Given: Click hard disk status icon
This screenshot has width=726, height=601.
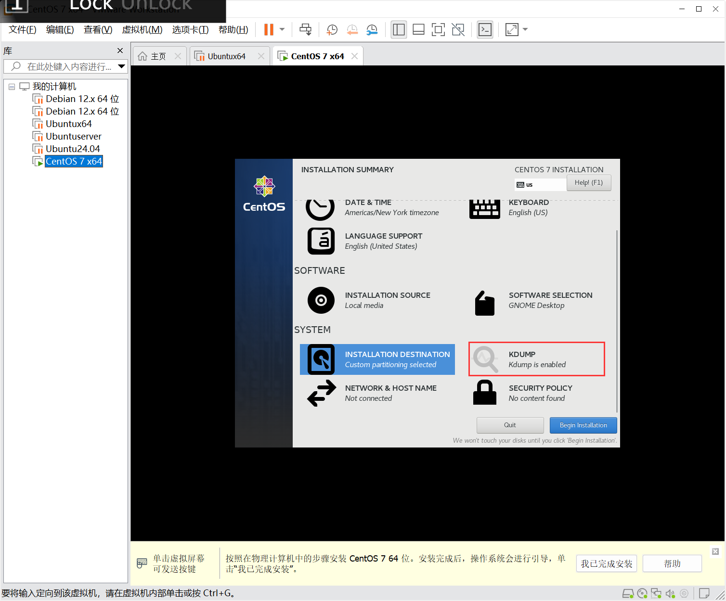Looking at the screenshot, I should (x=628, y=593).
